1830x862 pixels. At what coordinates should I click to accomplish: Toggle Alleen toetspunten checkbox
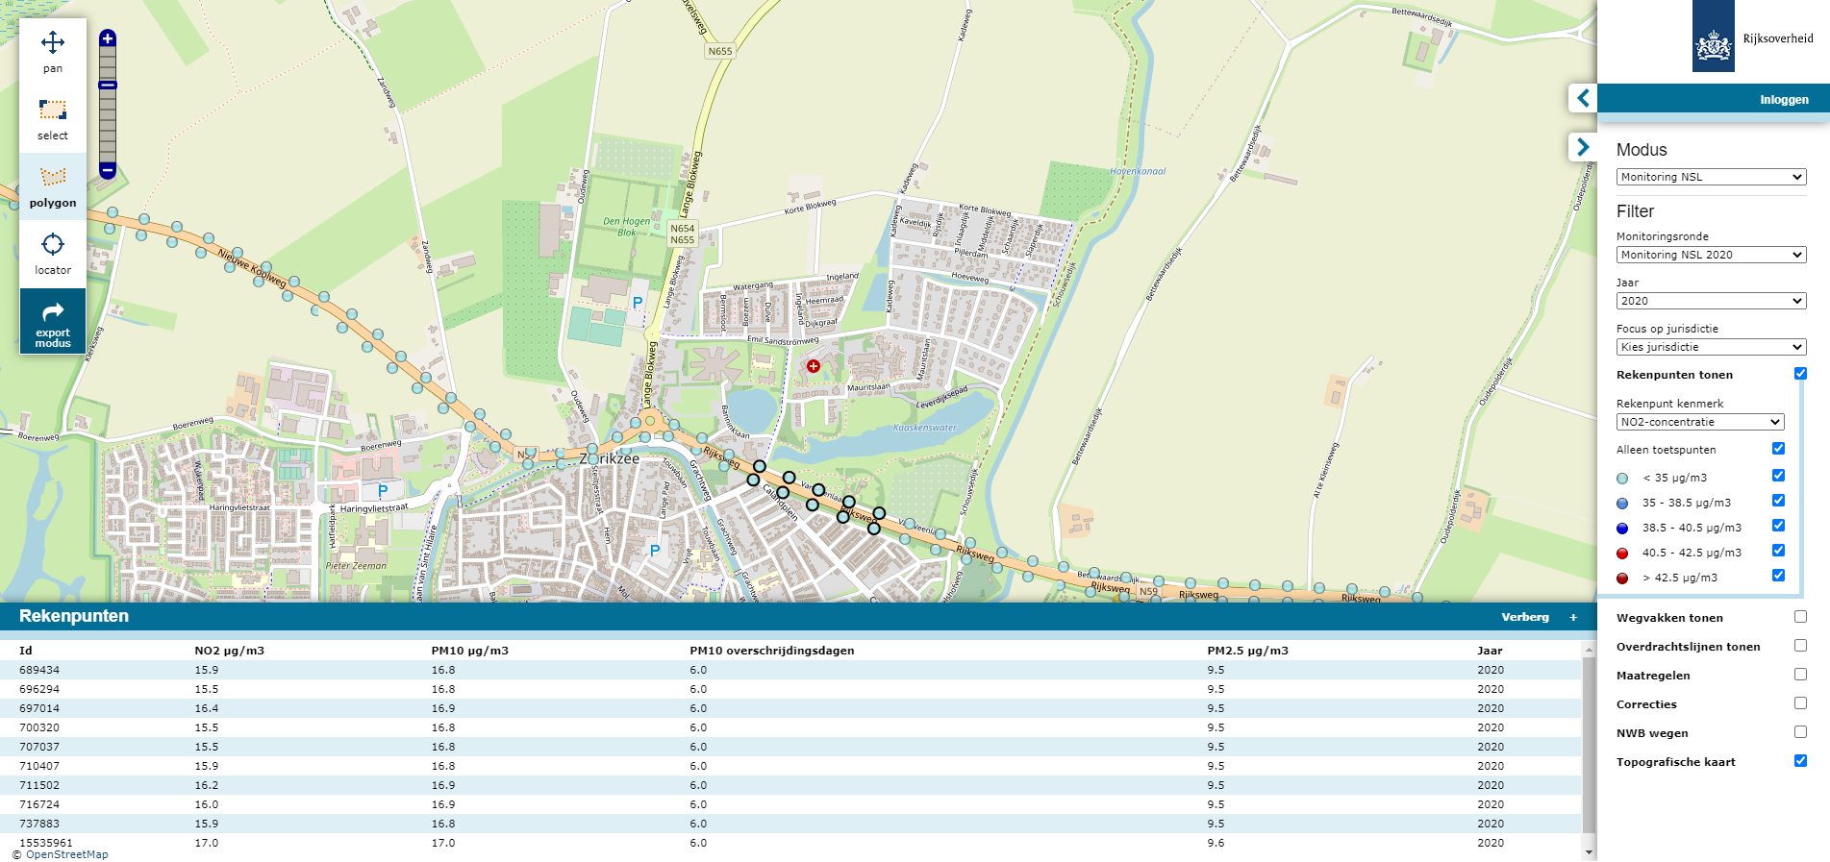(1778, 449)
